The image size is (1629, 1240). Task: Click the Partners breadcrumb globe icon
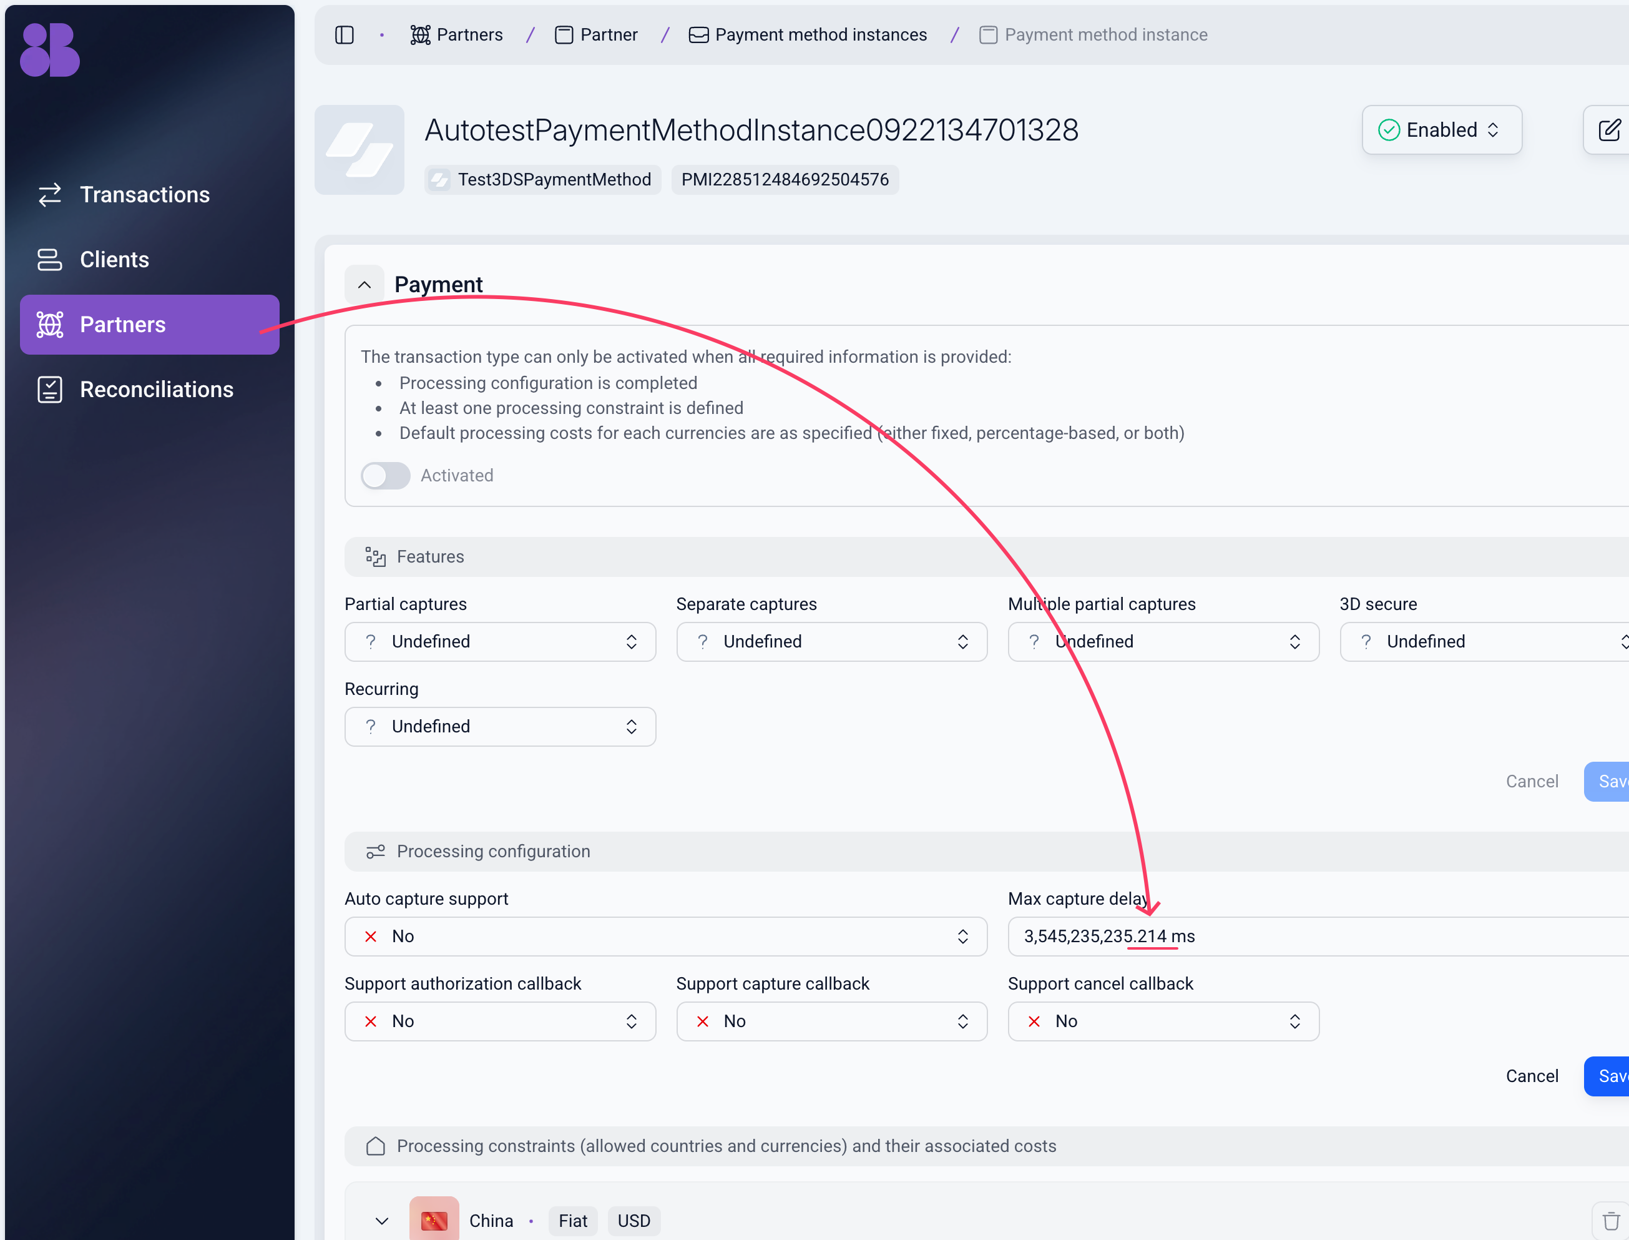coord(421,35)
